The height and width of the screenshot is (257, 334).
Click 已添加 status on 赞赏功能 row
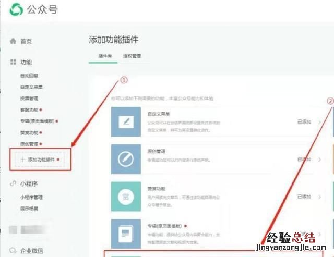(304, 197)
